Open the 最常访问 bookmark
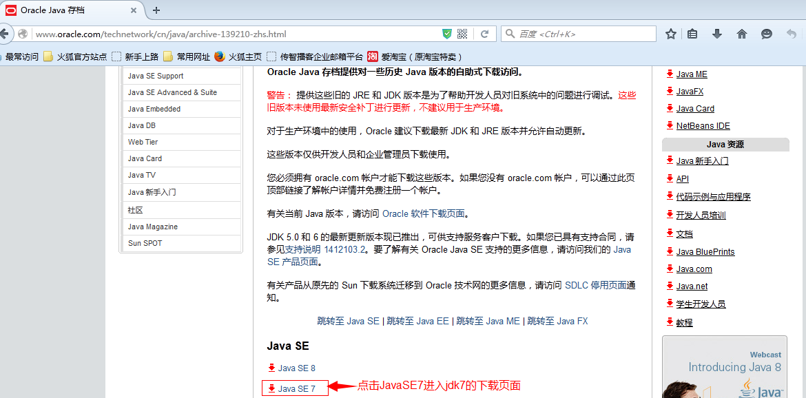Viewport: 806px width, 398px height. [x=19, y=56]
